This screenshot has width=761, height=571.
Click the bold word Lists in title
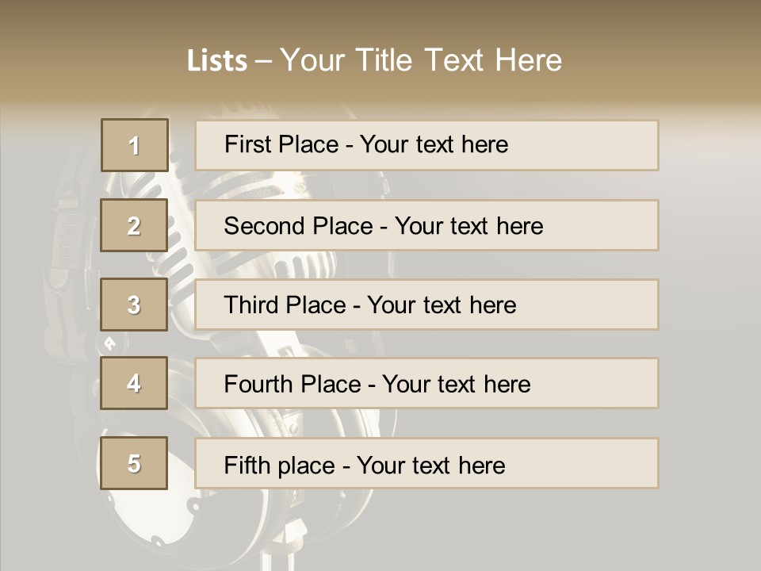click(x=216, y=61)
